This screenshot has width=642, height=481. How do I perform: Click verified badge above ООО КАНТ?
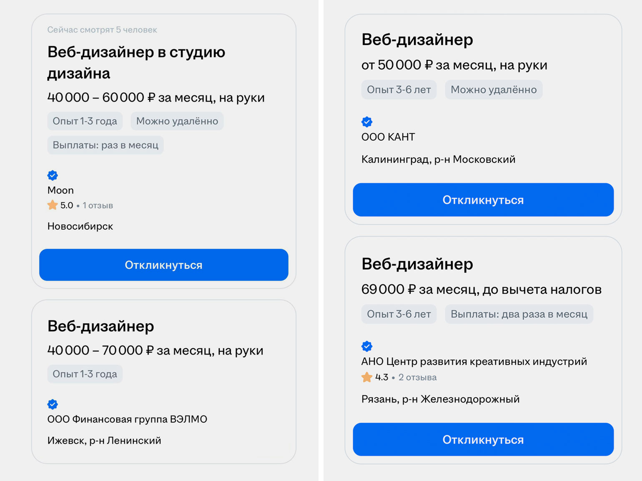367,122
